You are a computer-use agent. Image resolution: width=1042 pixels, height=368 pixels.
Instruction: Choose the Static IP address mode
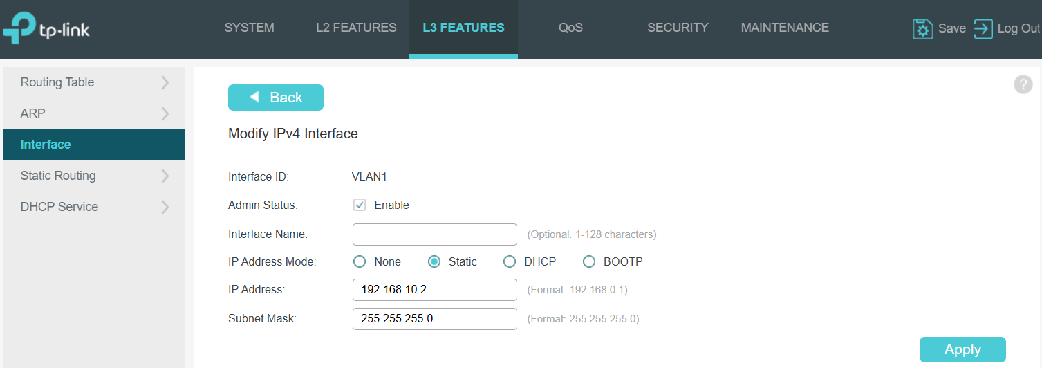click(x=434, y=261)
